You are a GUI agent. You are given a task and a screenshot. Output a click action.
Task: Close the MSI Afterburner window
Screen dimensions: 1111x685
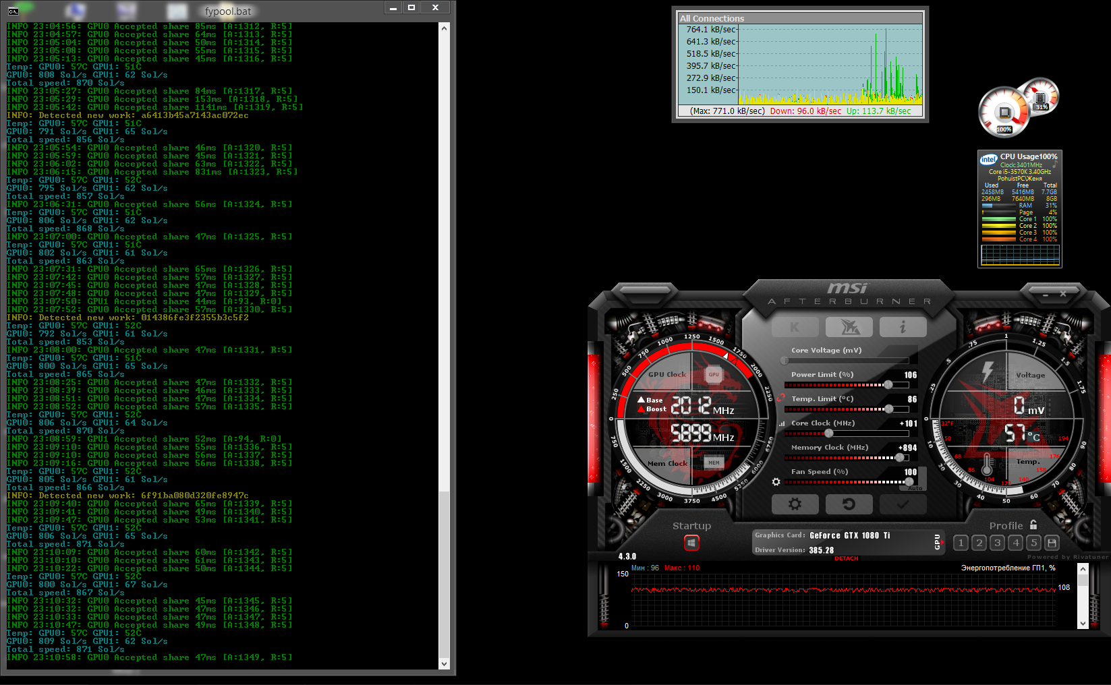click(x=1063, y=294)
